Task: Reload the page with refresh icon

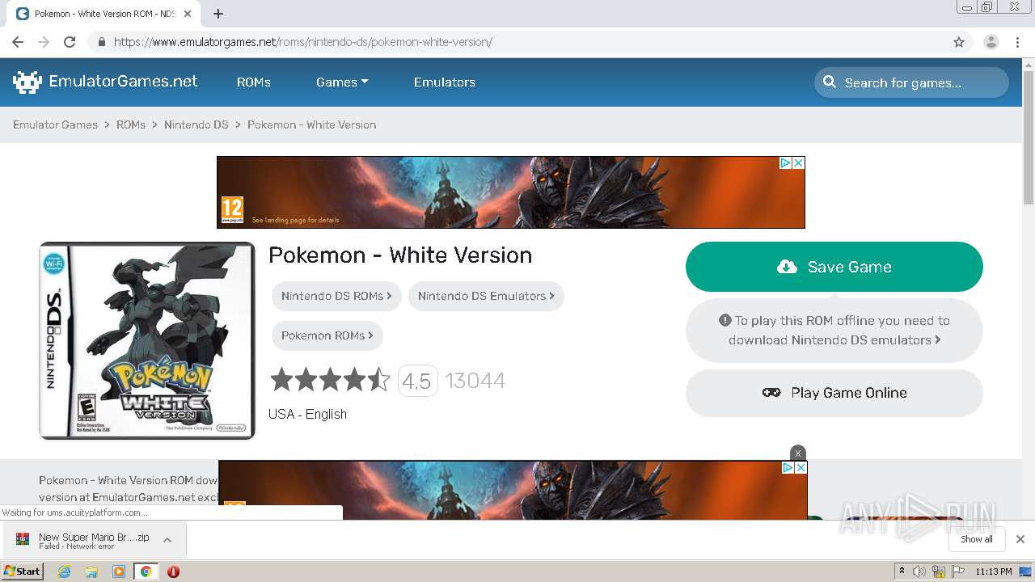Action: pyautogui.click(x=70, y=42)
